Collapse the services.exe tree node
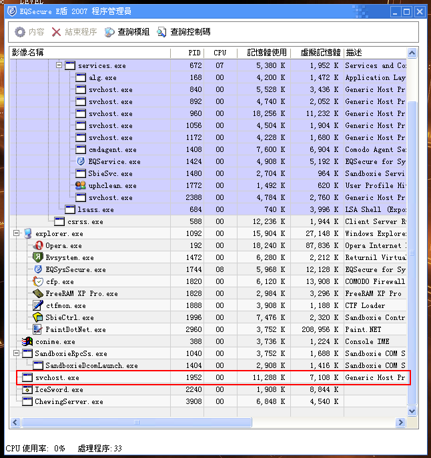The height and width of the screenshot is (458, 431). pyautogui.click(x=59, y=65)
